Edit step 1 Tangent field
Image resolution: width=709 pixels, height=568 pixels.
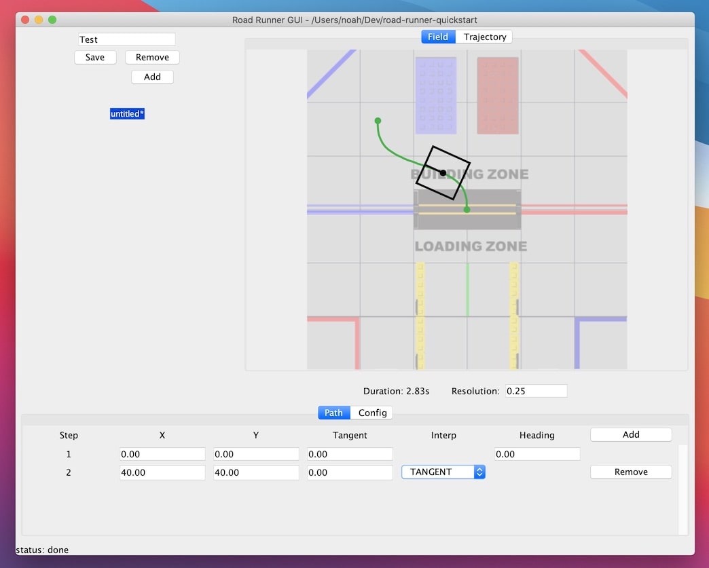click(x=350, y=454)
